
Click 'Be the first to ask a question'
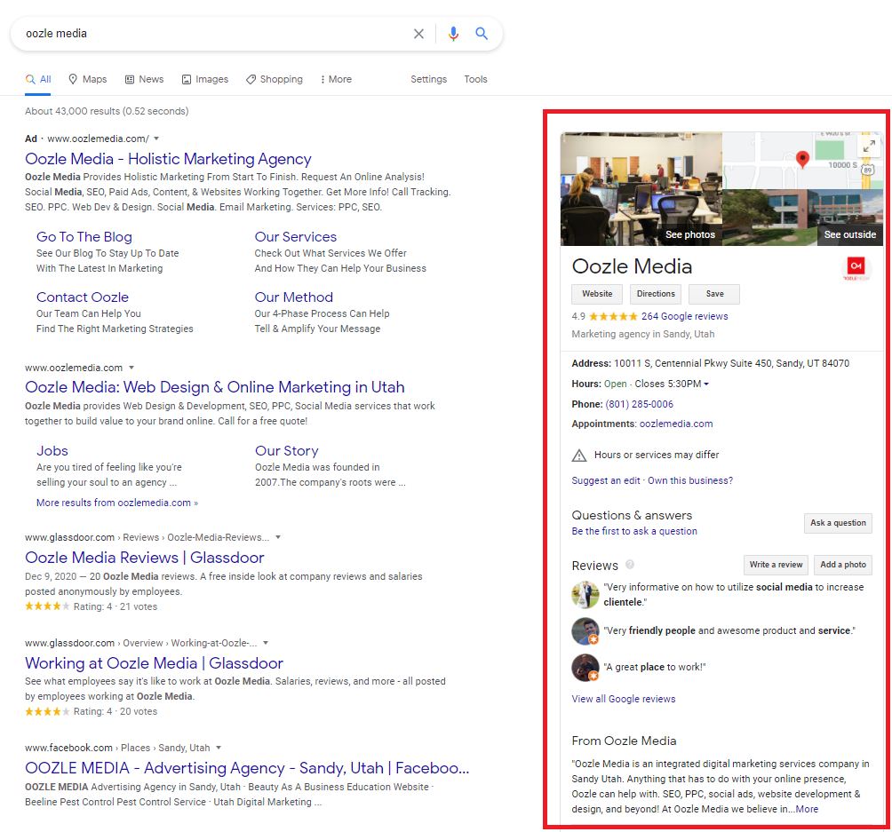click(x=634, y=531)
